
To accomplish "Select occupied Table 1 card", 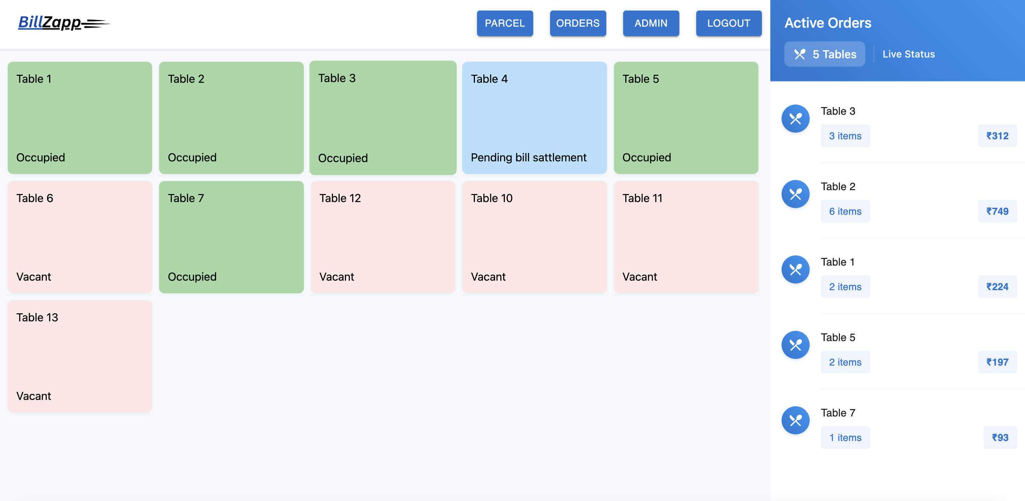I will 79,118.
